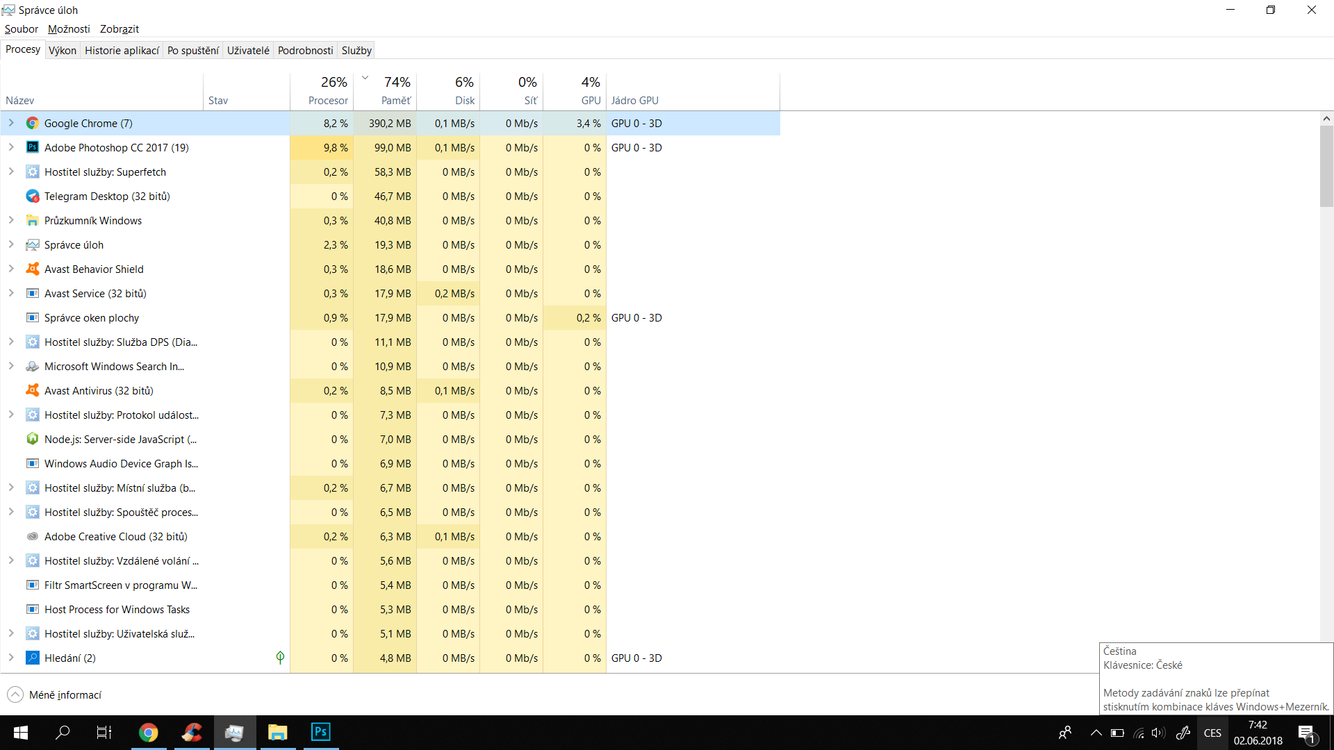Image resolution: width=1334 pixels, height=750 pixels.
Task: Expand Hostitel služby: Superfetch entry
Action: 11,172
